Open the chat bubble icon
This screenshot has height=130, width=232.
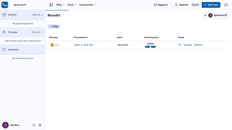point(226,5)
